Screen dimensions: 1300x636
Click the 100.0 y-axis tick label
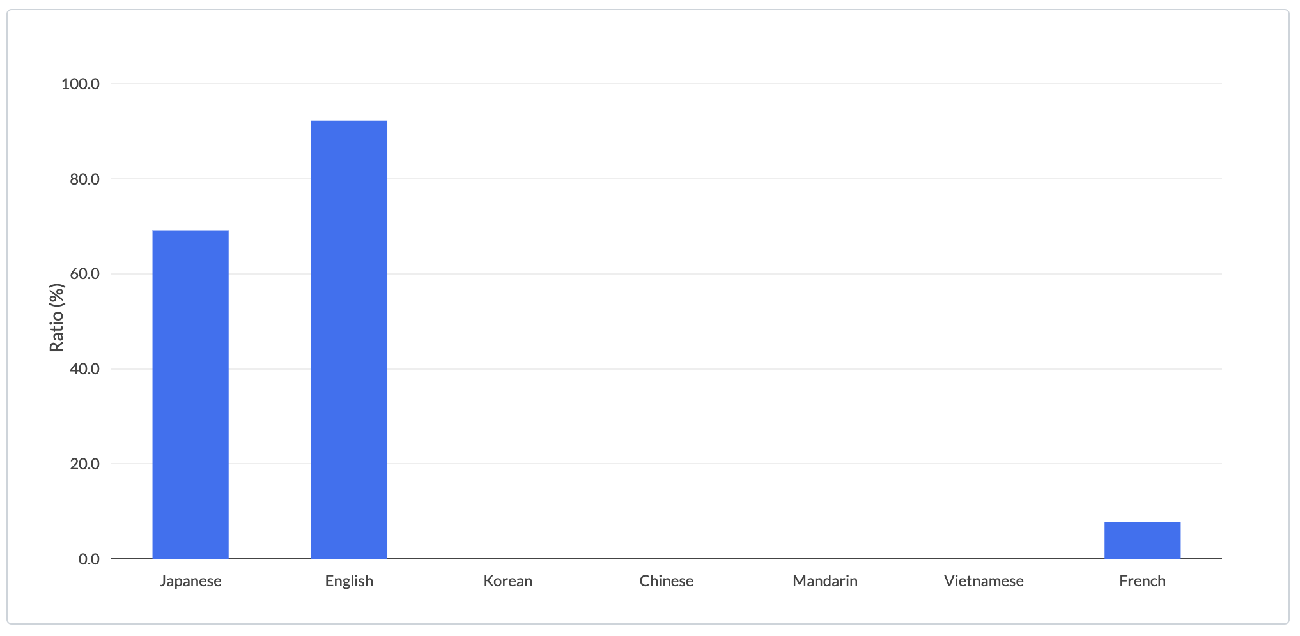(x=81, y=84)
